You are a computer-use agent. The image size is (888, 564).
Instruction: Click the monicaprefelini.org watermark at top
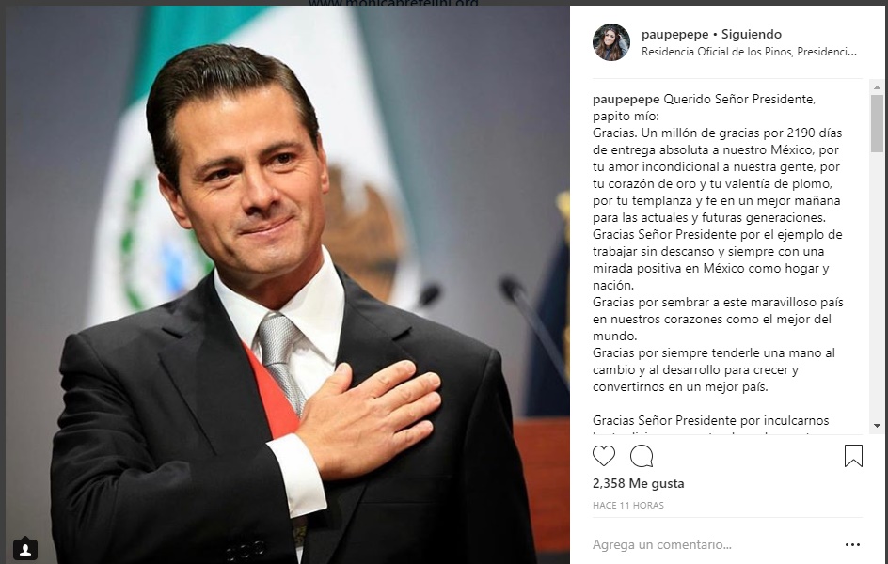[x=393, y=3]
